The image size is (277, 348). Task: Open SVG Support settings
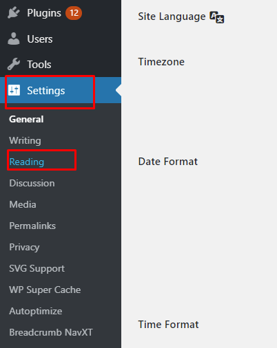coord(37,268)
